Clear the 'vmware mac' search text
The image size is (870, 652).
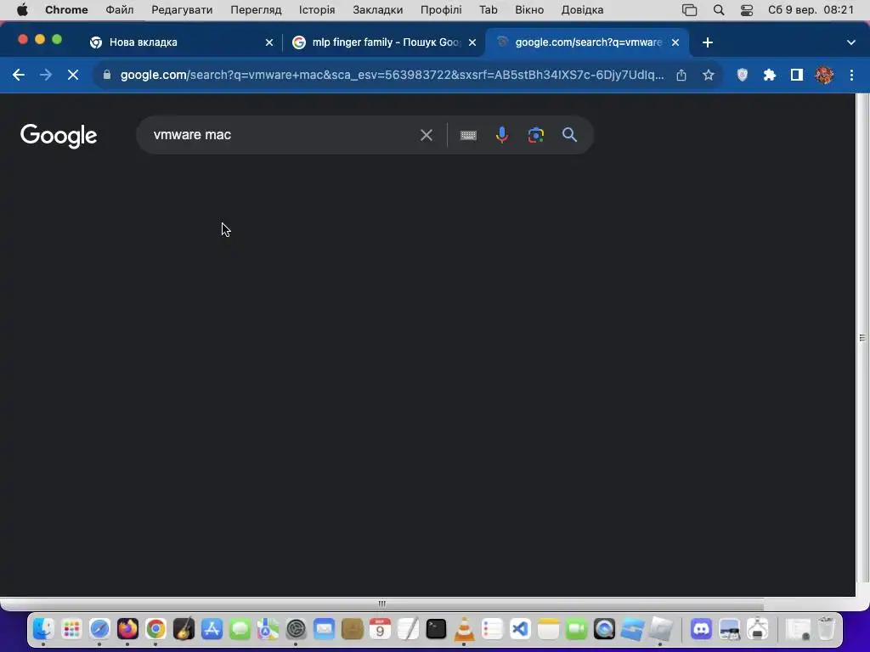click(427, 135)
